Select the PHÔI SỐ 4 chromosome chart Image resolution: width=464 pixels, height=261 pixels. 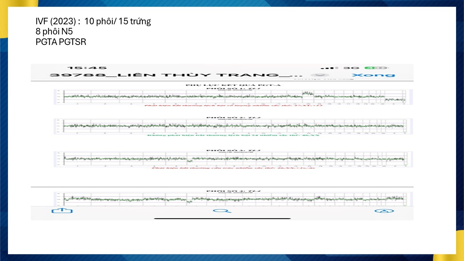click(x=233, y=199)
